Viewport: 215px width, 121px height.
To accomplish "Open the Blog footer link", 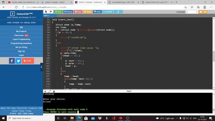I will (13, 108).
